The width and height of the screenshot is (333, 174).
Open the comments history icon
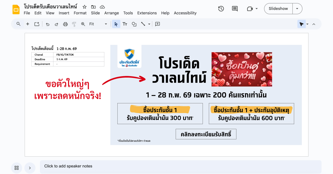point(235,9)
